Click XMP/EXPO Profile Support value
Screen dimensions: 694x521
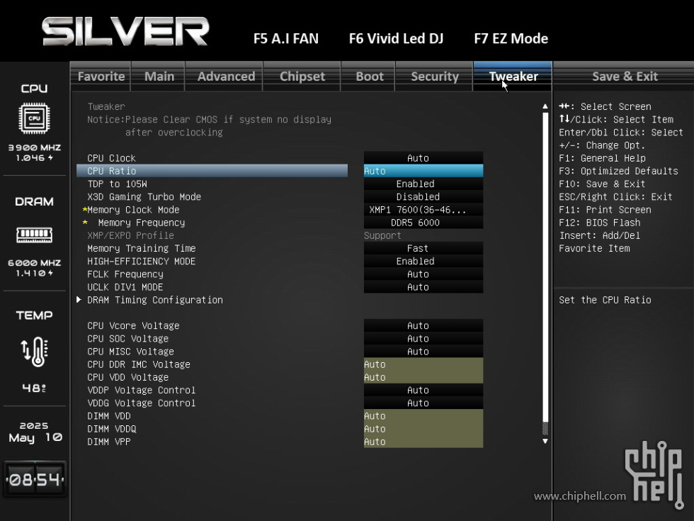[x=382, y=235]
